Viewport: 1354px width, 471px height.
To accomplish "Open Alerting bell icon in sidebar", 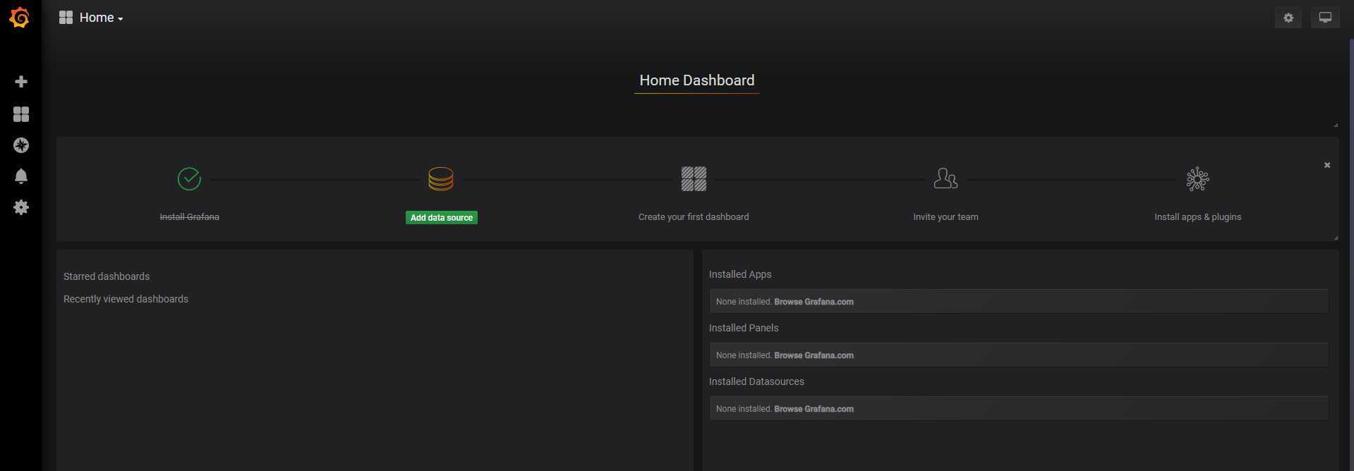I will [x=21, y=176].
